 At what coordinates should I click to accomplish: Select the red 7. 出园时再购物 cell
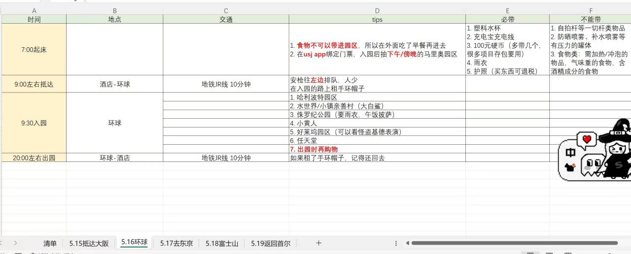(377, 149)
